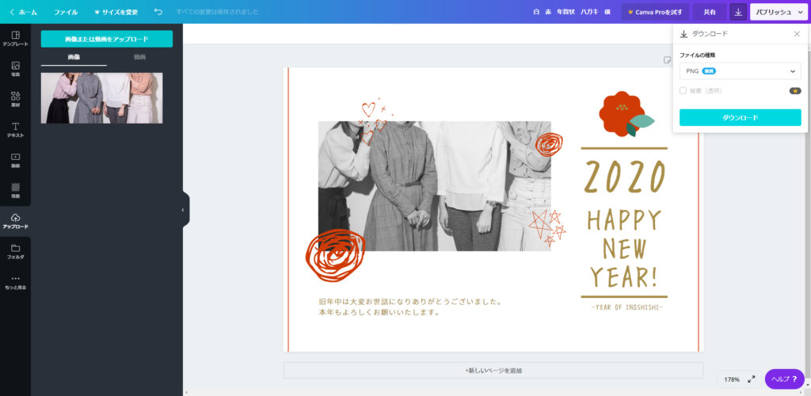Close the ダウンロード panel
The width and height of the screenshot is (811, 396).
(797, 34)
